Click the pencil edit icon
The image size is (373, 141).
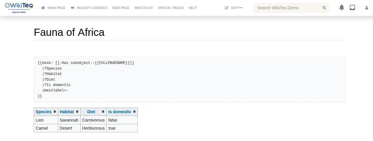[x=226, y=8]
